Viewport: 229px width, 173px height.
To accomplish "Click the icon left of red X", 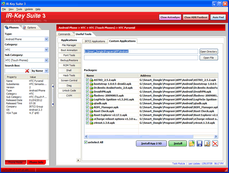I will [207, 143].
